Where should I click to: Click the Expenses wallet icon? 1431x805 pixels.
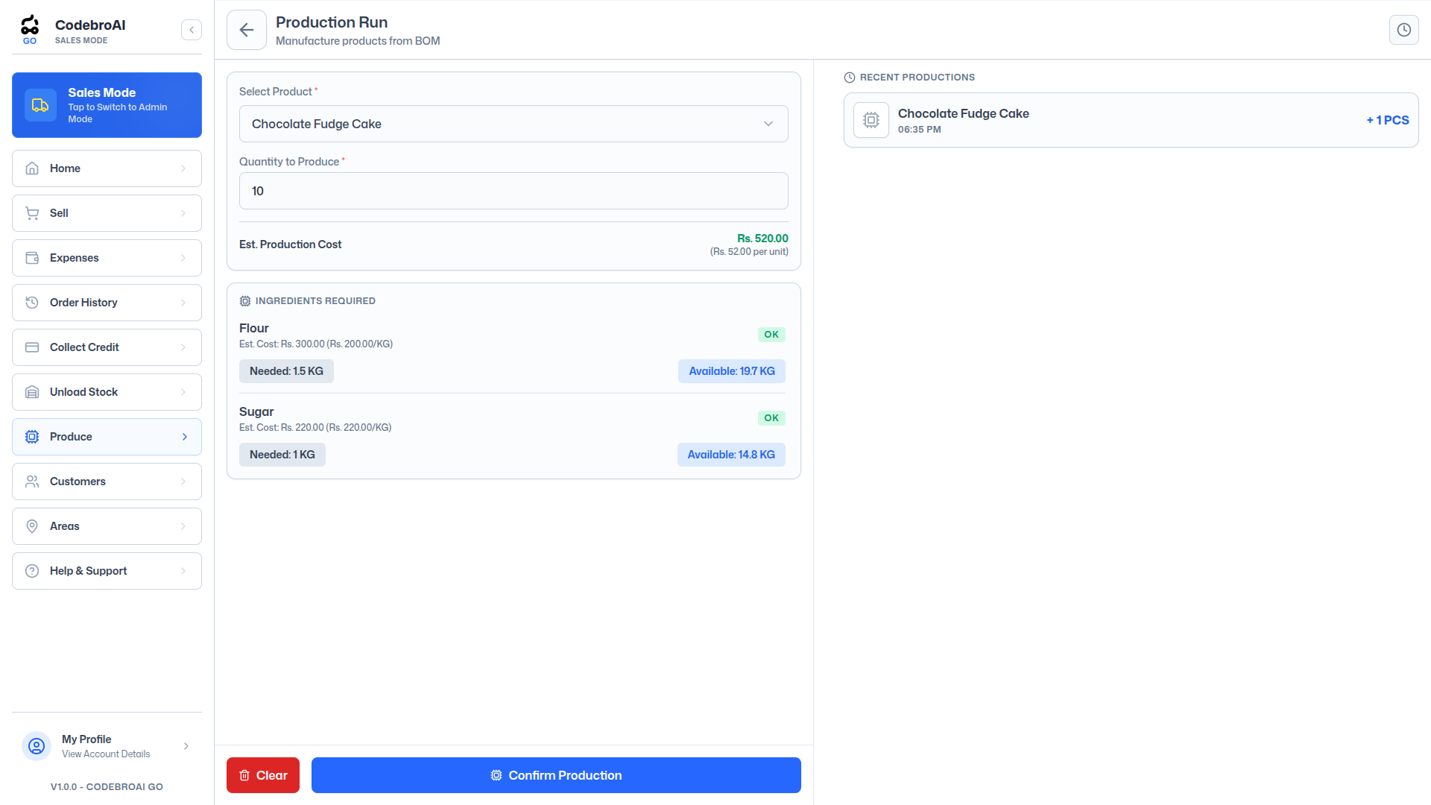(32, 258)
